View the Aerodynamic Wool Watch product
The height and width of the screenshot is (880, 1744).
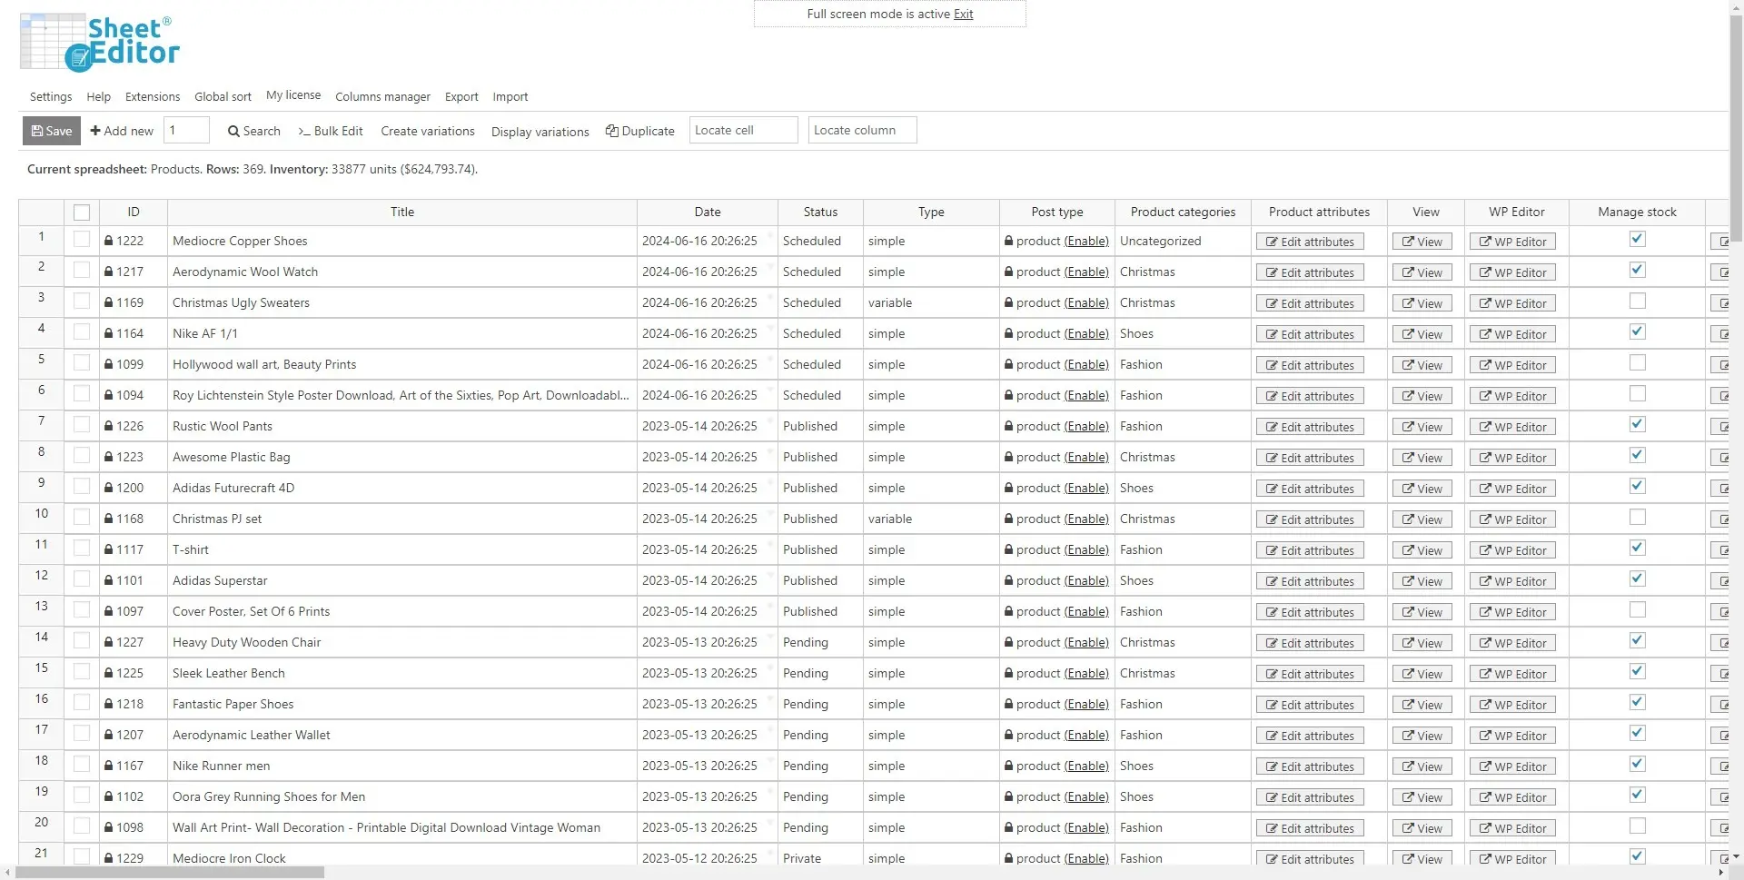pos(1422,272)
